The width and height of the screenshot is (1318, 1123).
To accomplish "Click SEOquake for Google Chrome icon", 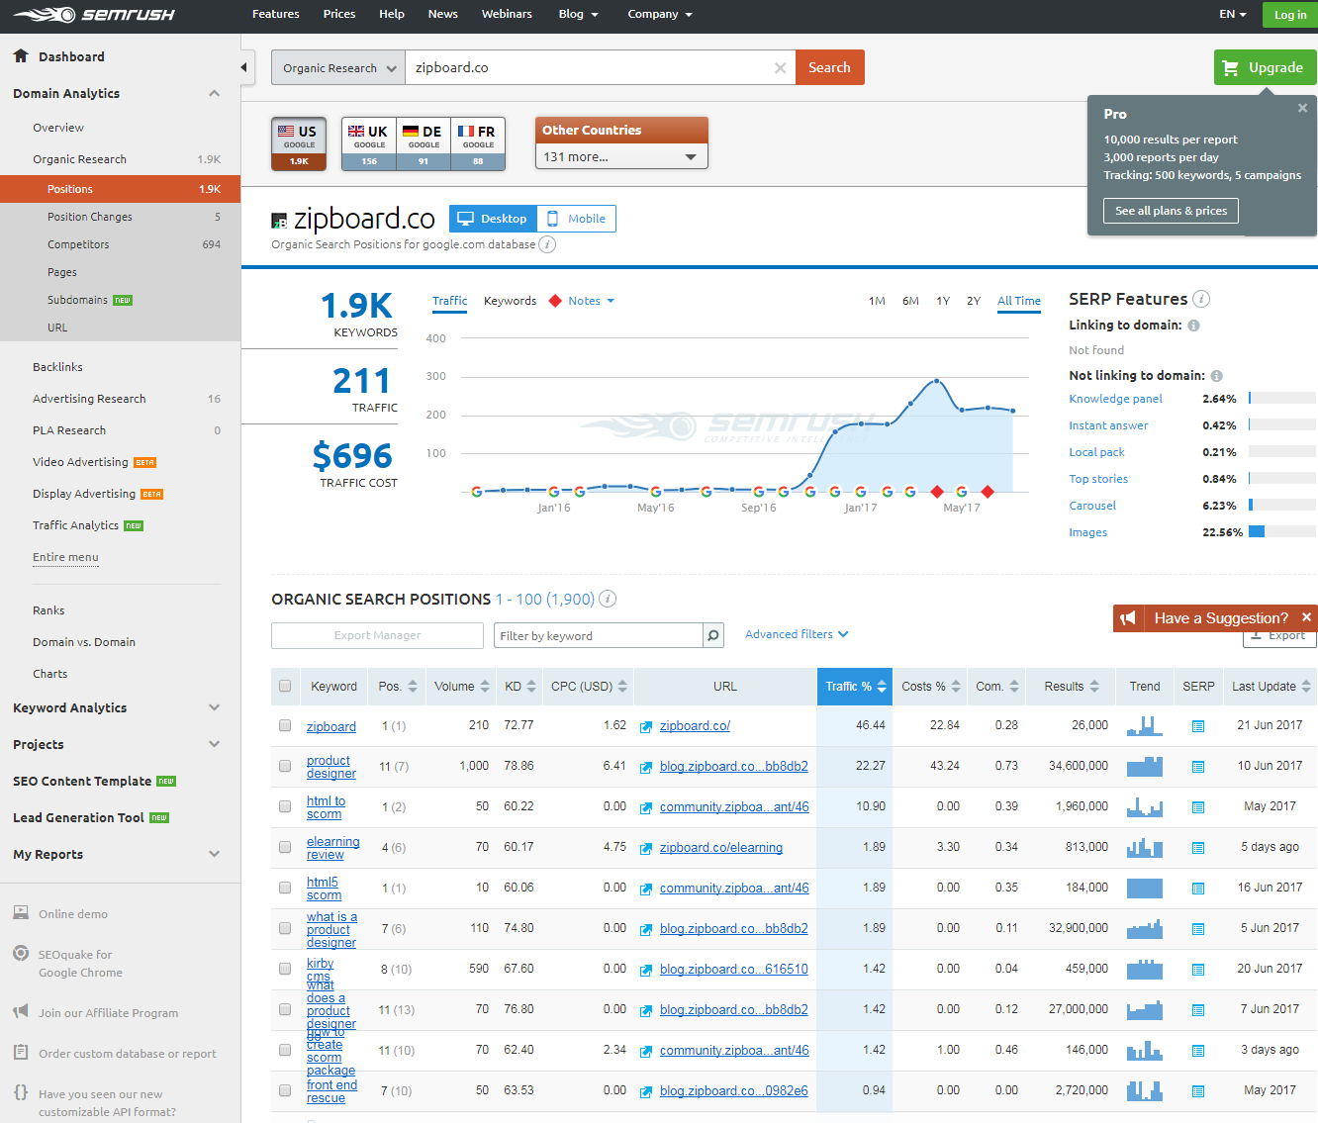I will (x=21, y=953).
